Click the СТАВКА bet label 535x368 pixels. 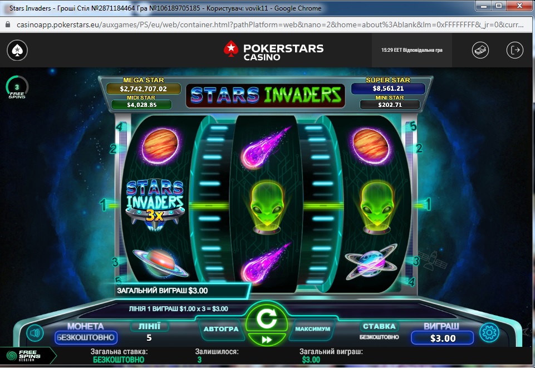click(379, 326)
